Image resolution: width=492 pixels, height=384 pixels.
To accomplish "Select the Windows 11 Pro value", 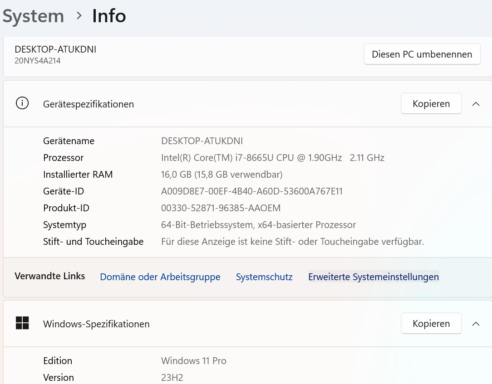I will pos(194,361).
